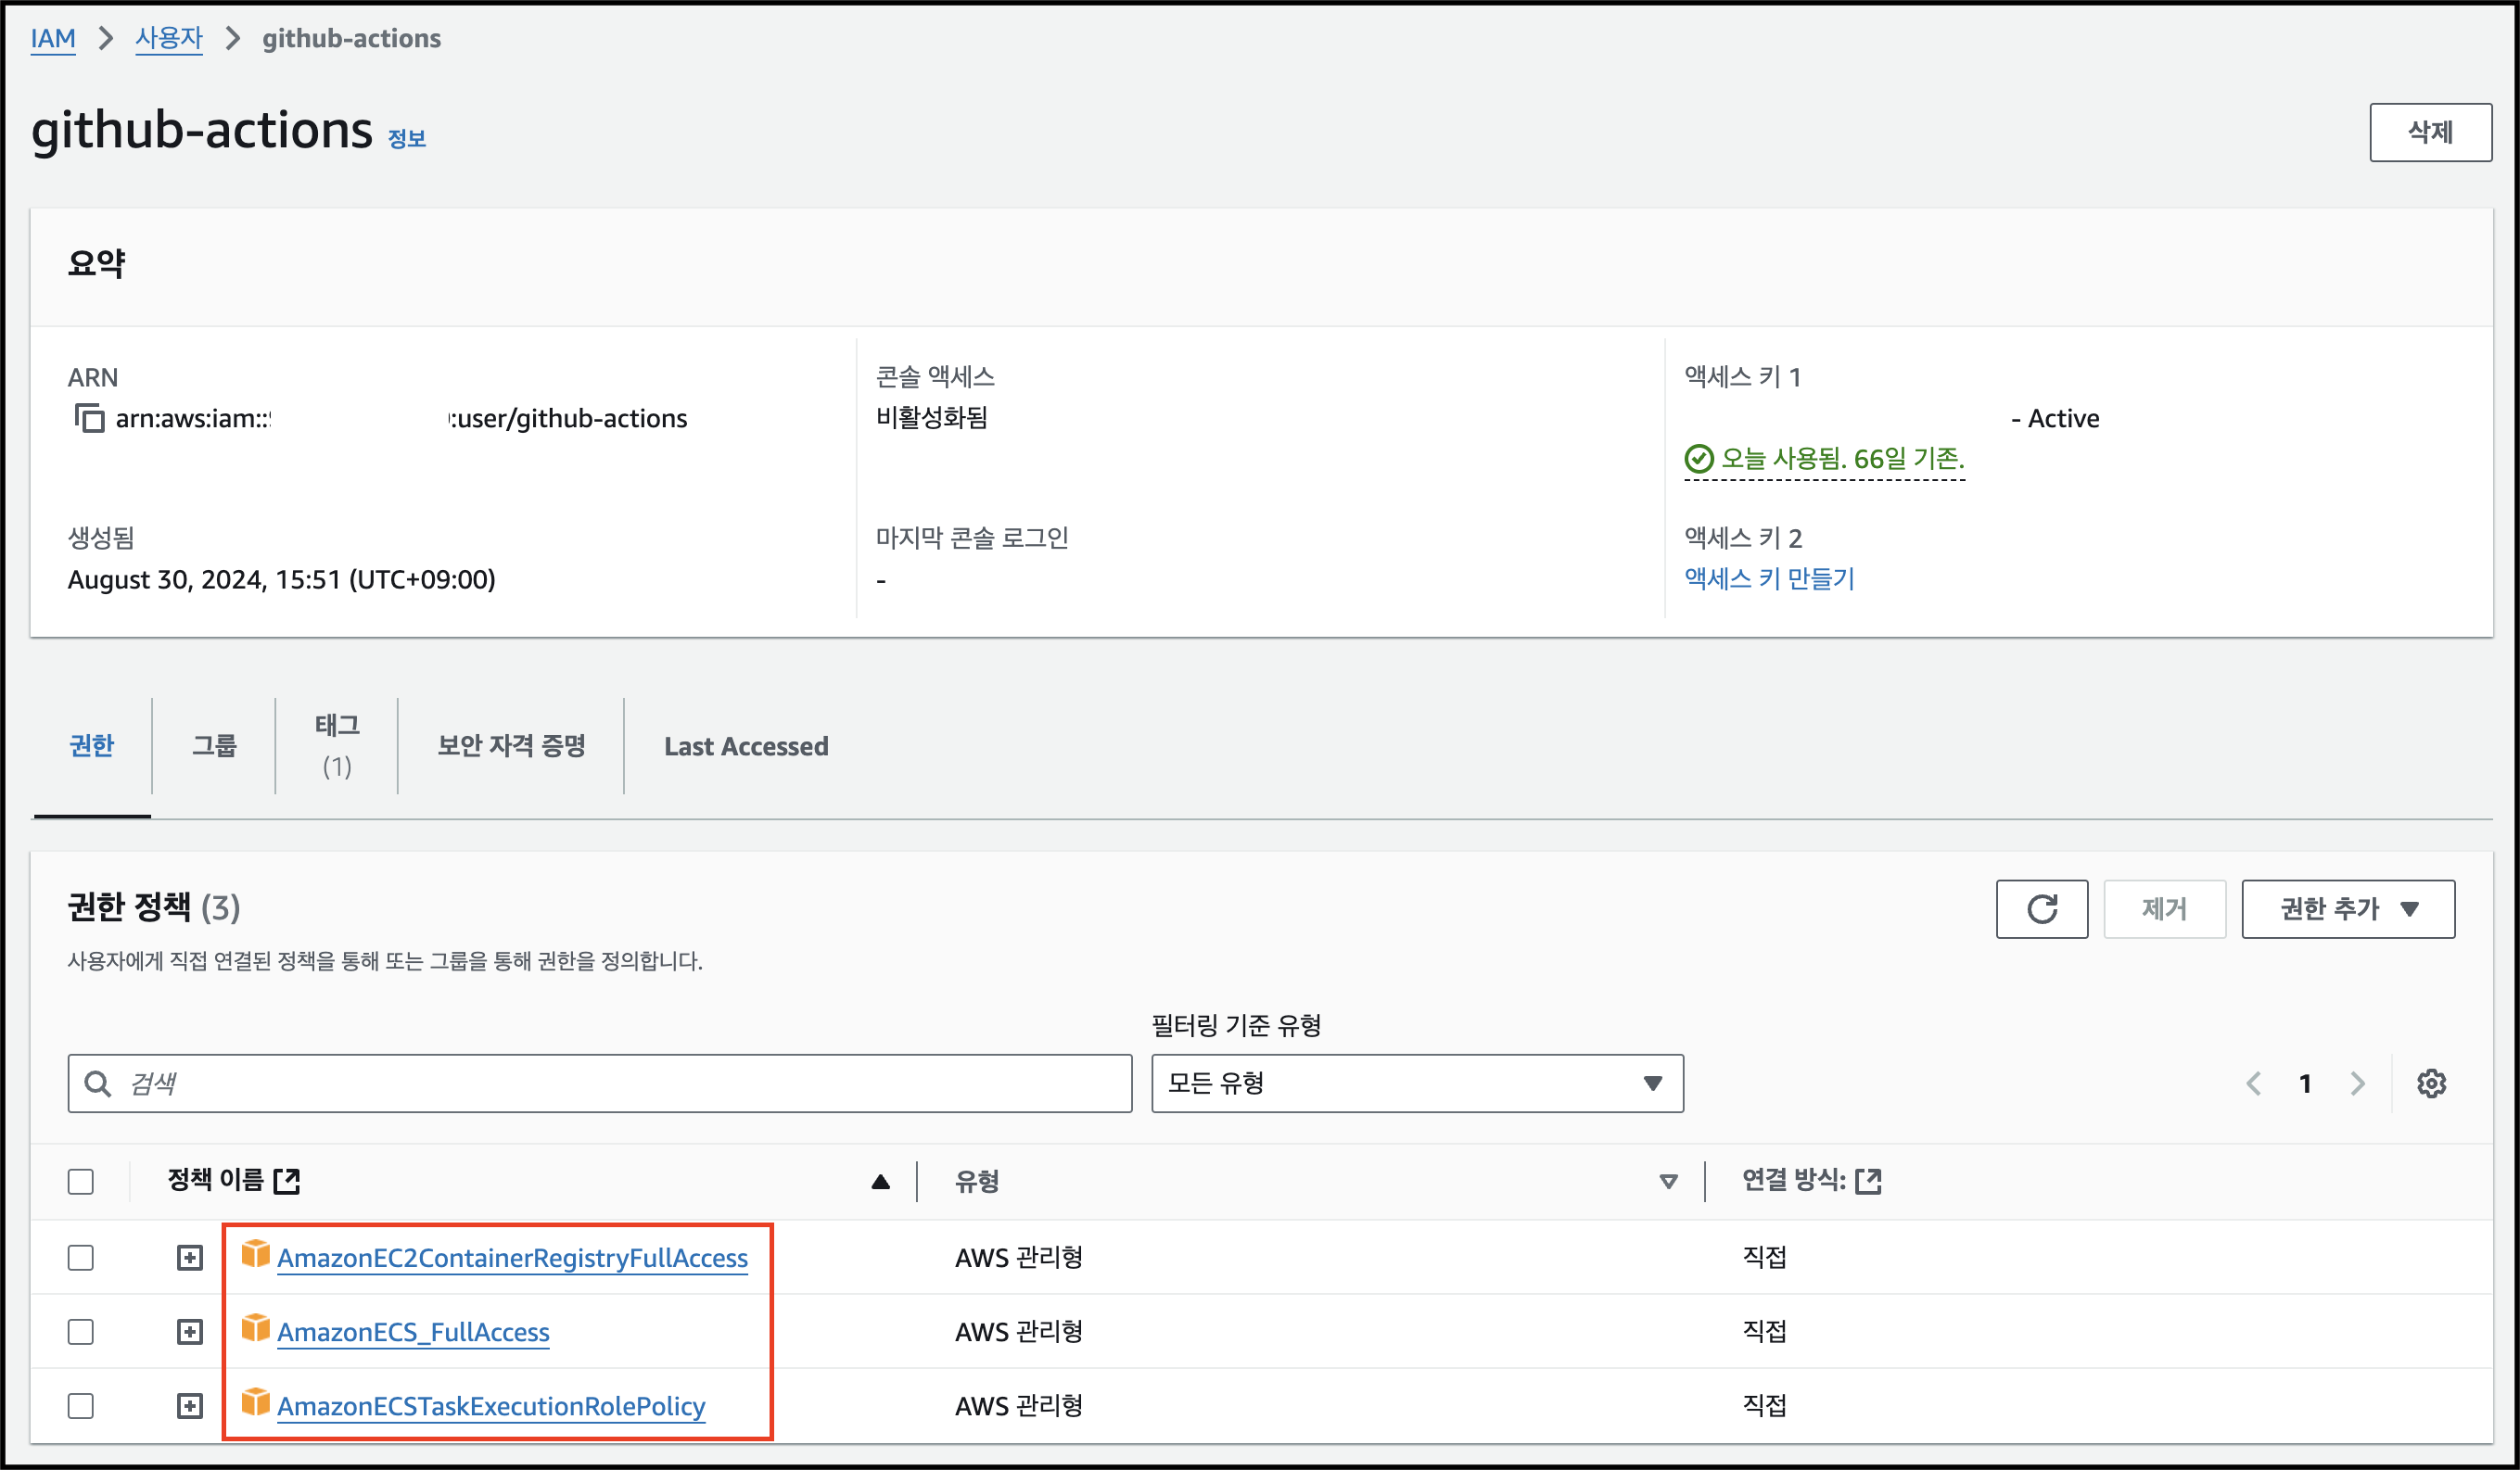Open table preferences gear icon

[2431, 1083]
